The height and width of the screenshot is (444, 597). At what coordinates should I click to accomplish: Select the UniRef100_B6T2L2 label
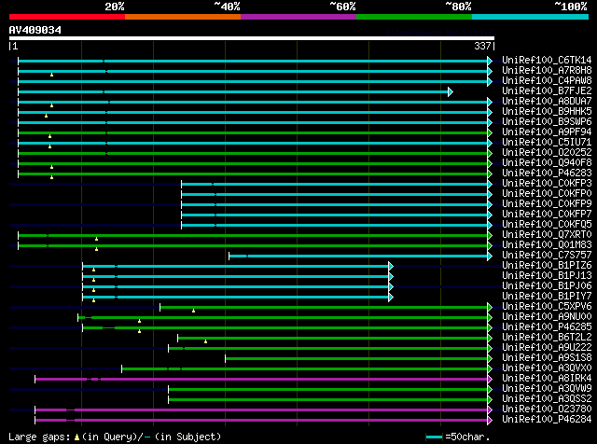point(547,338)
